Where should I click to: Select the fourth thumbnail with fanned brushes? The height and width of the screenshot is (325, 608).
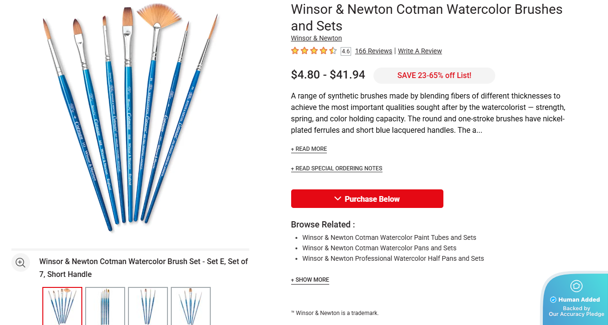tap(191, 305)
